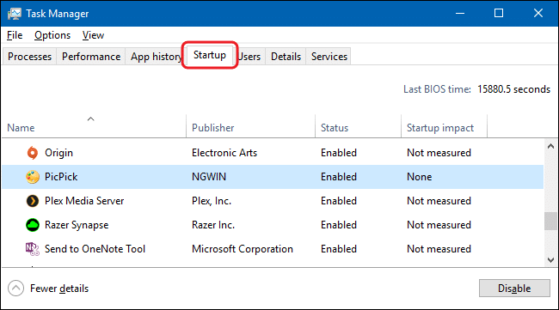Open the Details tab

tap(286, 57)
